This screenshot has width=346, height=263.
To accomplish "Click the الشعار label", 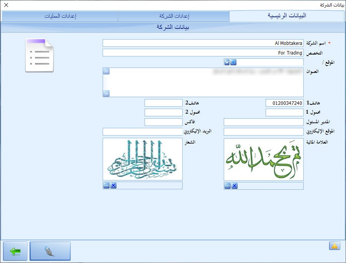I will (x=190, y=142).
